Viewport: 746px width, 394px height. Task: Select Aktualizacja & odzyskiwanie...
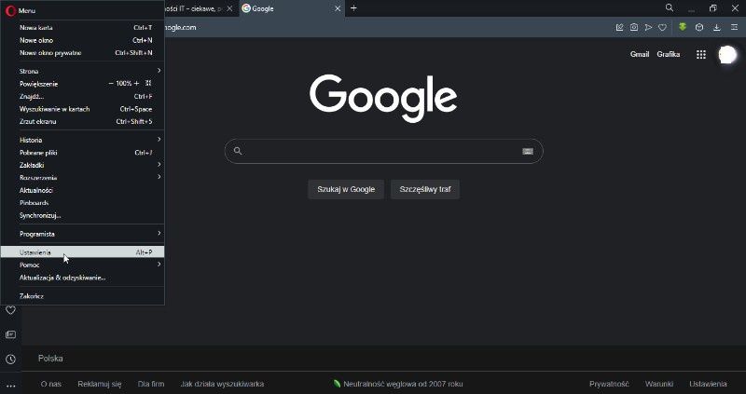pyautogui.click(x=82, y=278)
